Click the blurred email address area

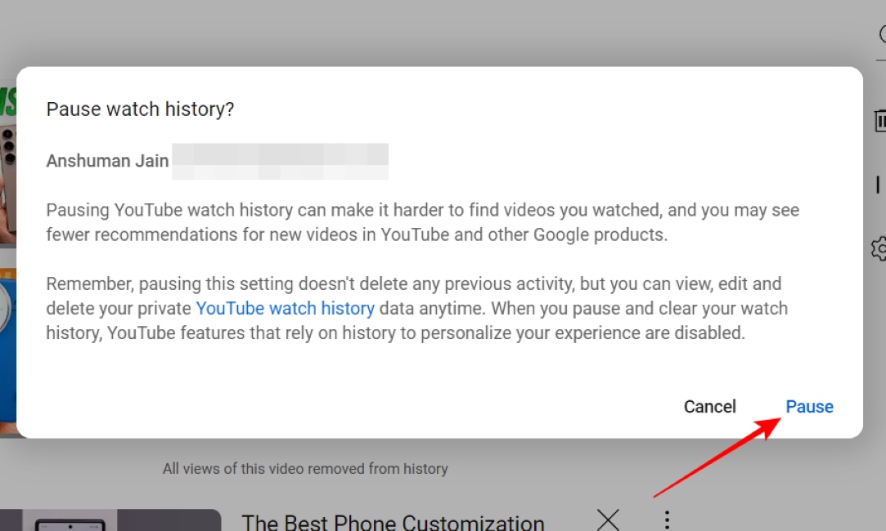pyautogui.click(x=282, y=160)
